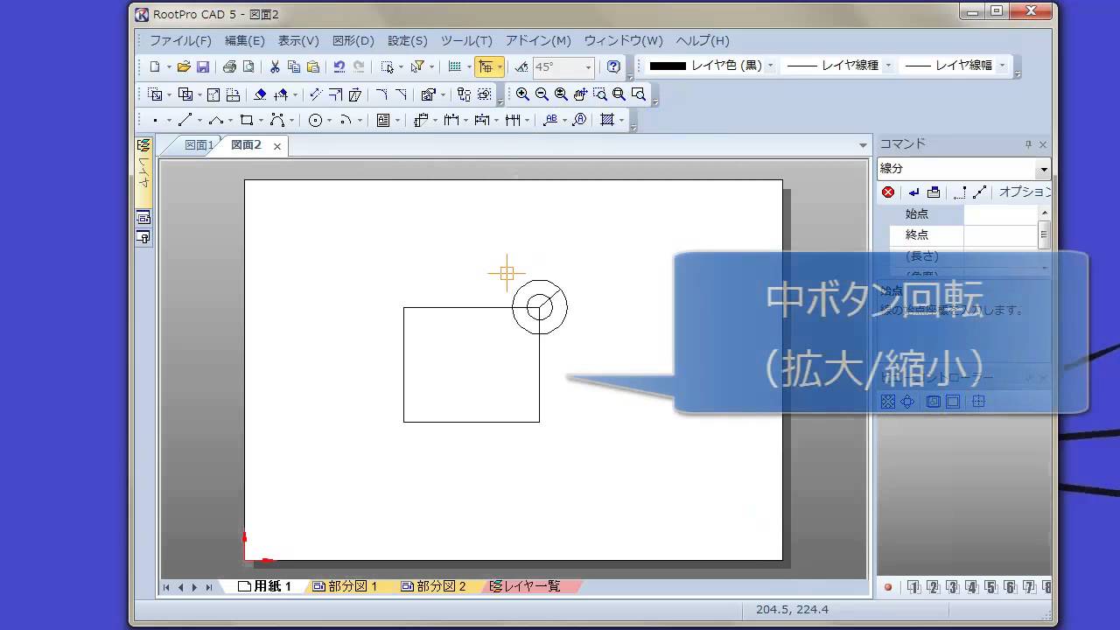Open the 設定(S) menu
Viewport: 1120px width, 630px height.
coord(407,41)
